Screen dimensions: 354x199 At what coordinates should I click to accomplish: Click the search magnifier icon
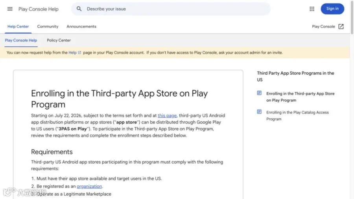[79, 9]
